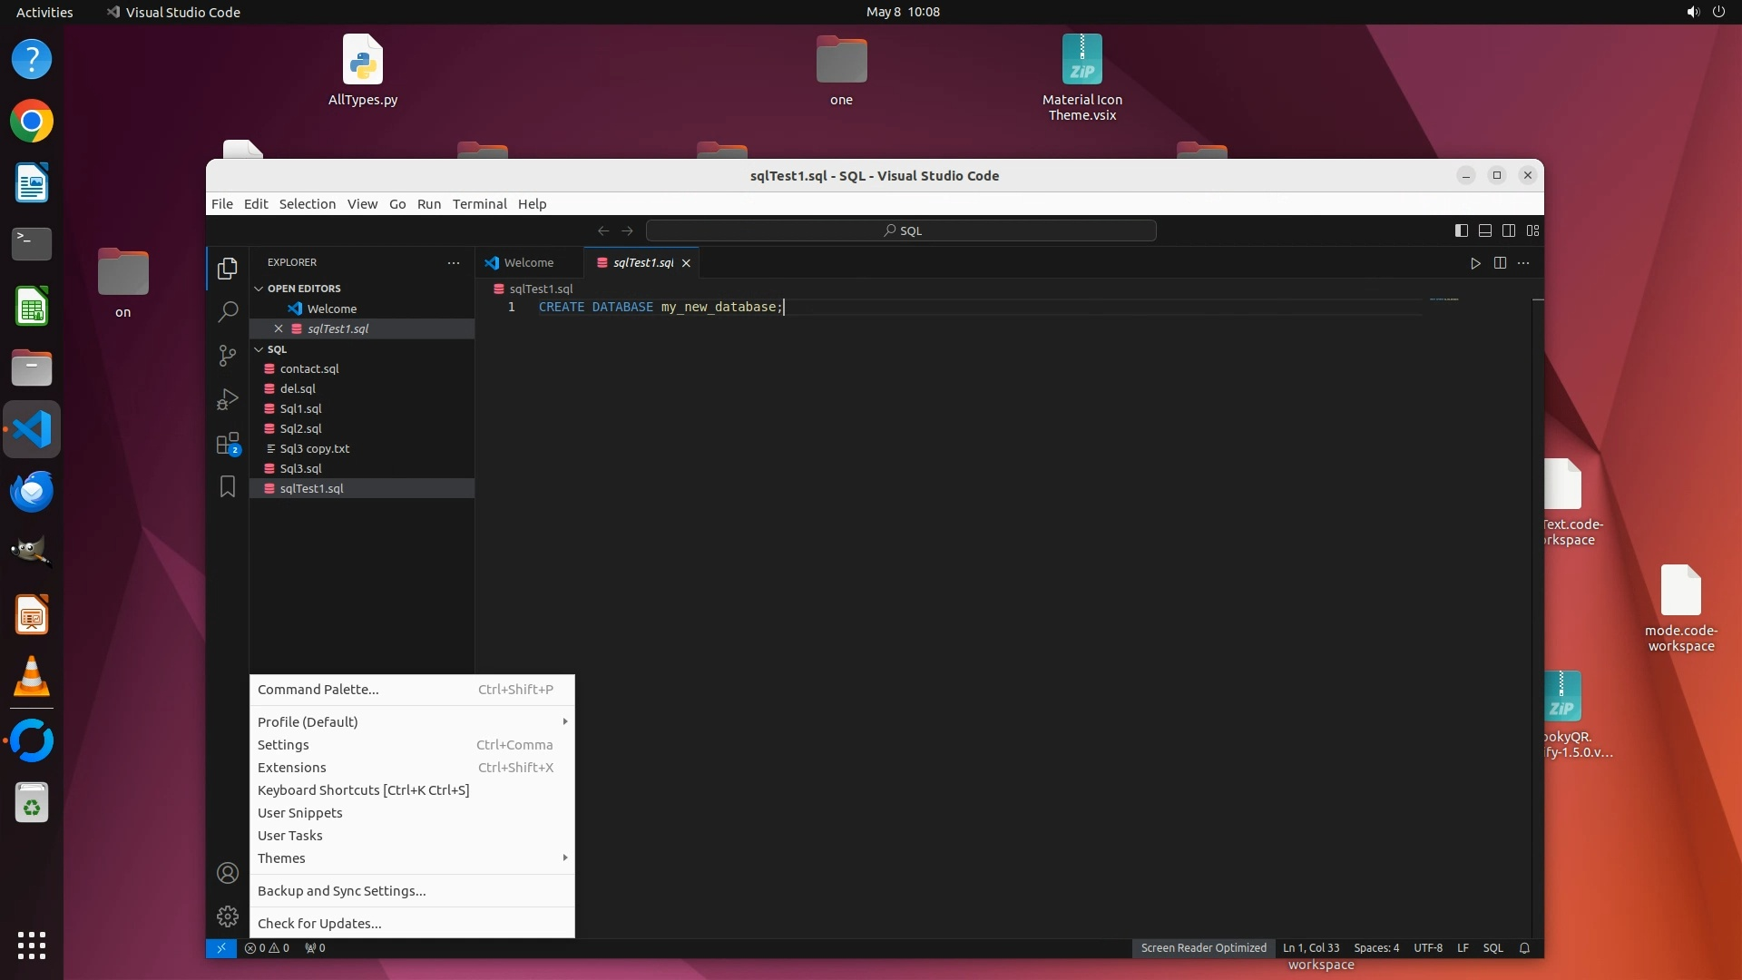
Task: Open Run and Debug view
Action: click(x=228, y=399)
